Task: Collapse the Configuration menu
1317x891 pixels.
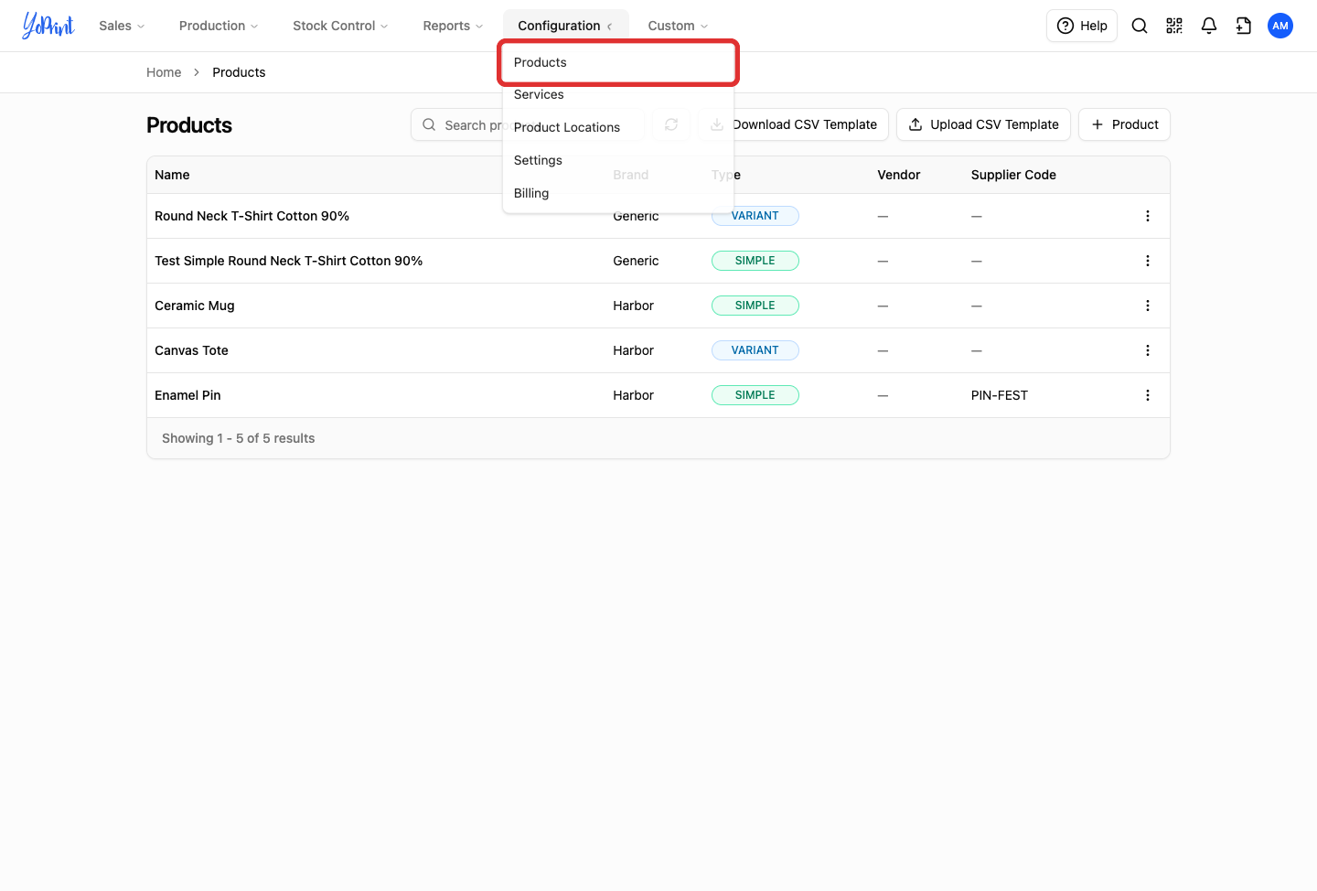Action: [x=565, y=26]
